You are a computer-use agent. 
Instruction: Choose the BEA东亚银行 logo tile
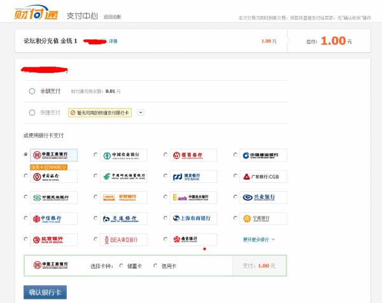(x=124, y=239)
